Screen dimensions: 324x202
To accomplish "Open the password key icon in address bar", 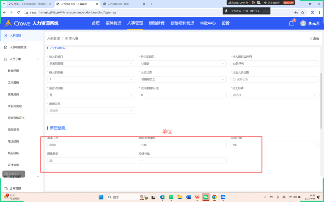I will [x=296, y=12].
